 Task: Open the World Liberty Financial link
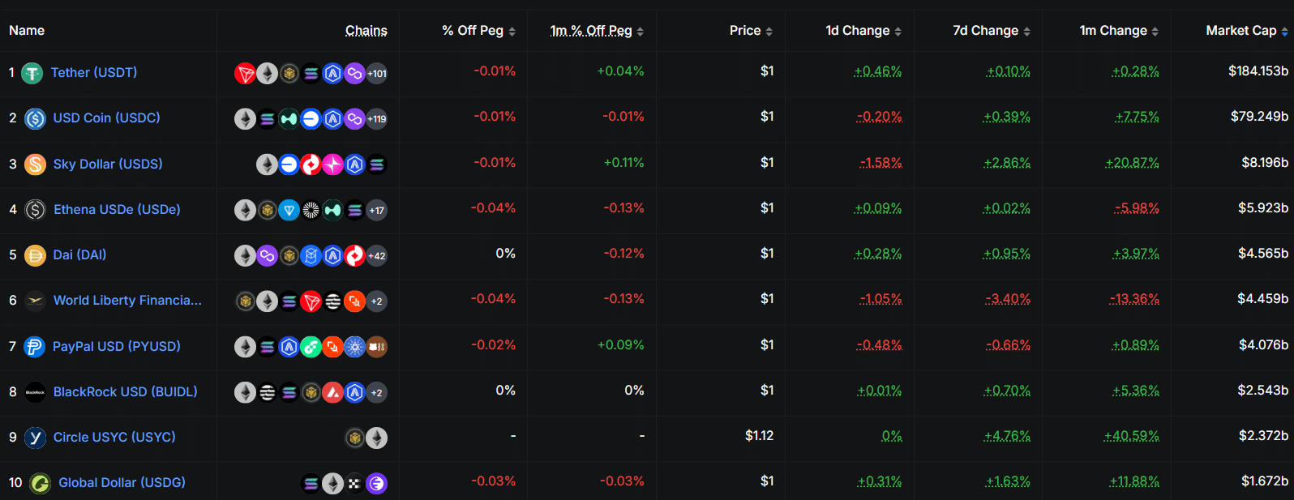click(127, 301)
